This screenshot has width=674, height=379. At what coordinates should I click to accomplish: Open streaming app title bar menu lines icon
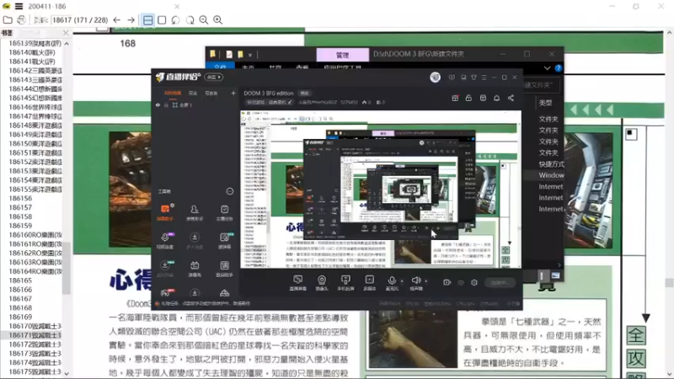484,77
